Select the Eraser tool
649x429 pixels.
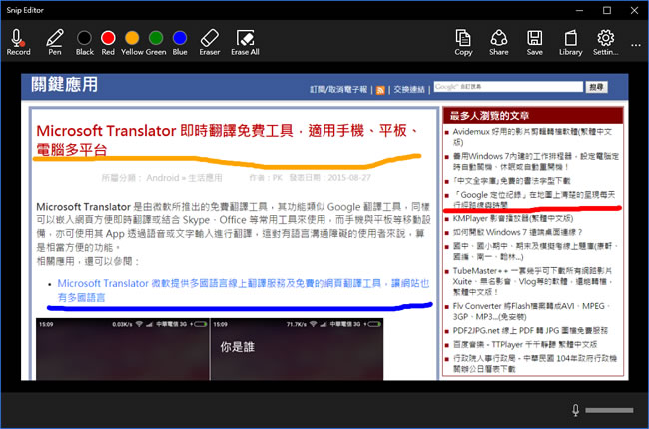210,42
